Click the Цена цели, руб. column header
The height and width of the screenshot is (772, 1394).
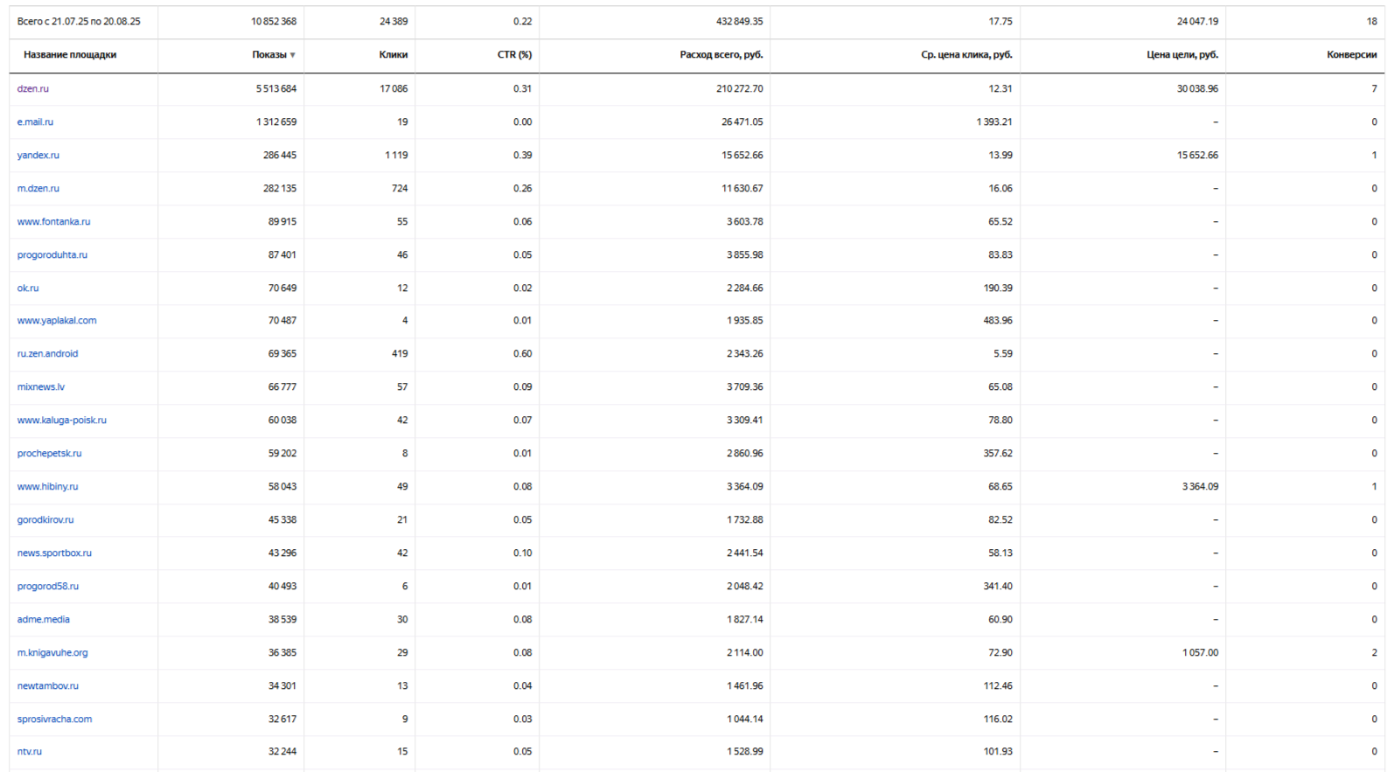(1181, 54)
